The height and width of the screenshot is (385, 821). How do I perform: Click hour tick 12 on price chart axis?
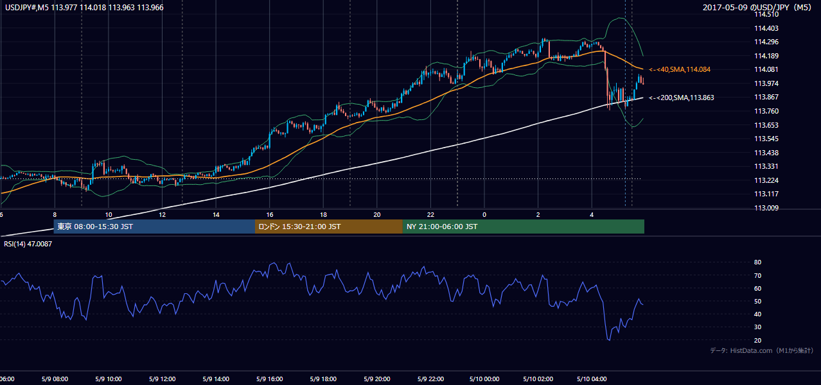[x=163, y=214]
